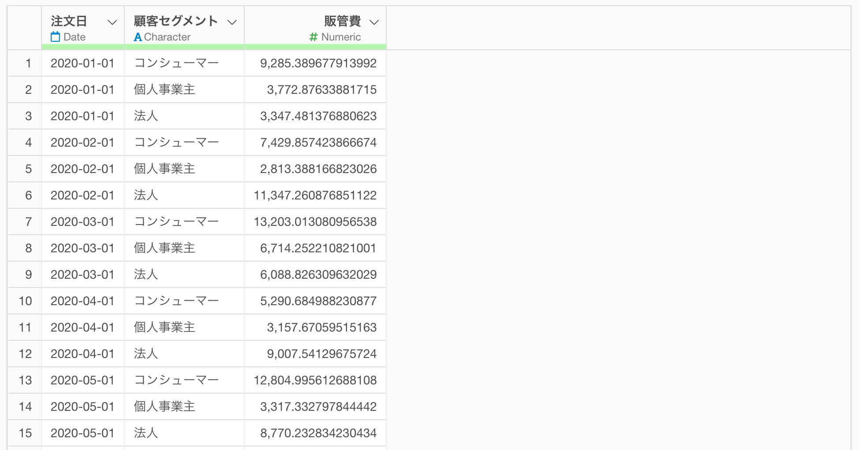The width and height of the screenshot is (859, 450).
Task: Click the 2020-04-01 date in row 12
Action: pyautogui.click(x=82, y=354)
